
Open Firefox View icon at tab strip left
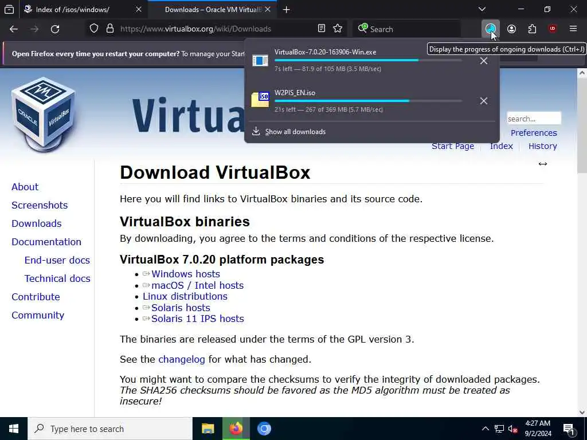(9, 9)
